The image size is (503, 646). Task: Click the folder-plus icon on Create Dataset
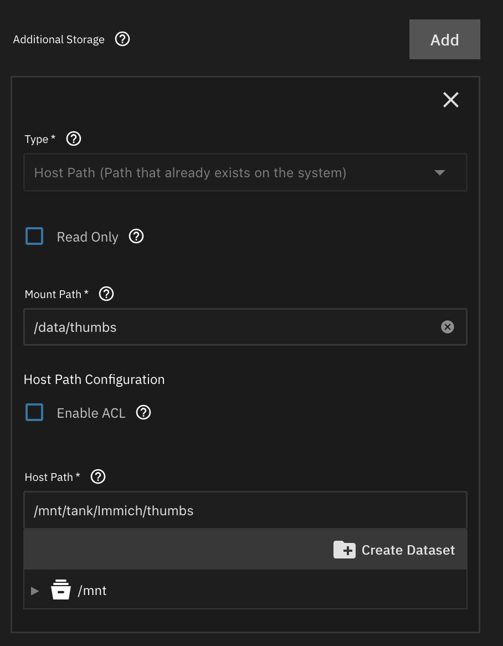click(345, 550)
